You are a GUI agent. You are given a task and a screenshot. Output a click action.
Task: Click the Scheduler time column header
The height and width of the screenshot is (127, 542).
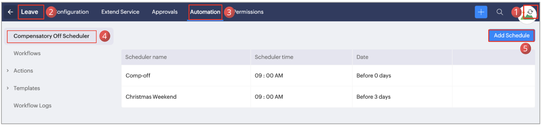click(x=274, y=57)
